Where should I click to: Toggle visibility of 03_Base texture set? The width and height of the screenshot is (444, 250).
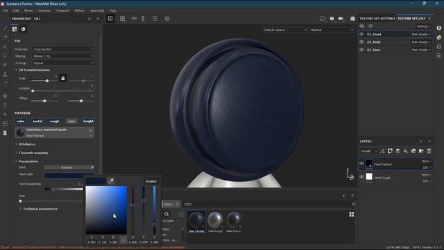click(x=361, y=49)
